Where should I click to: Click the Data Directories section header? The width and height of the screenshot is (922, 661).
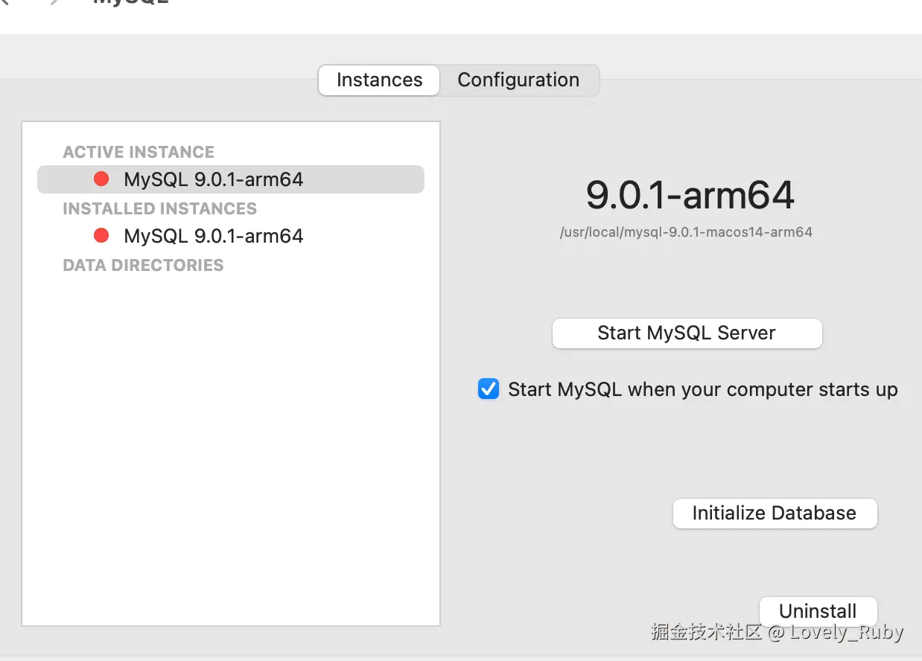(x=143, y=265)
